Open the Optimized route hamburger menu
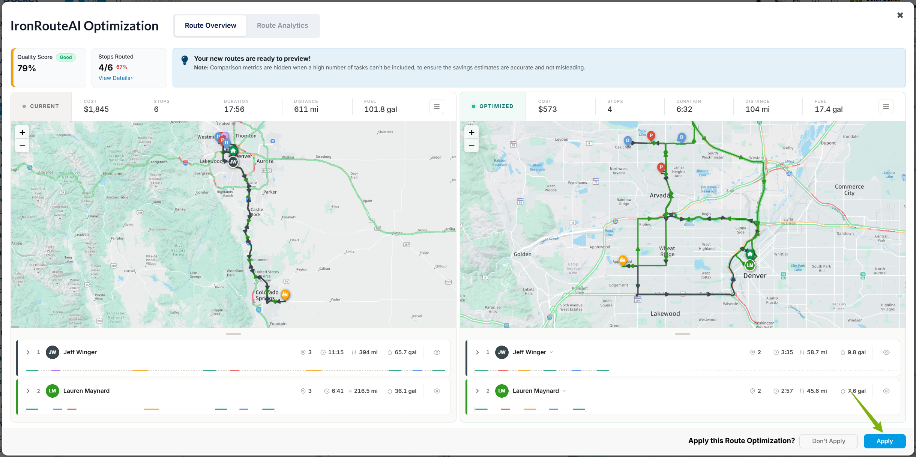This screenshot has height=457, width=916. (886, 107)
